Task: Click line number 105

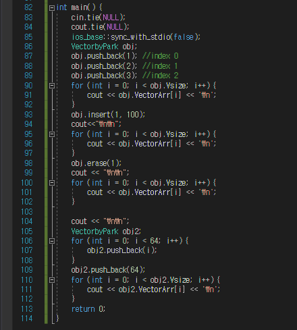Action: coord(27,231)
